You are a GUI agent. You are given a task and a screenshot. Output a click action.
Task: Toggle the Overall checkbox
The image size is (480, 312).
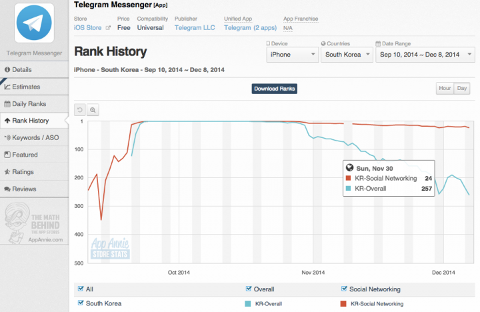(x=249, y=289)
